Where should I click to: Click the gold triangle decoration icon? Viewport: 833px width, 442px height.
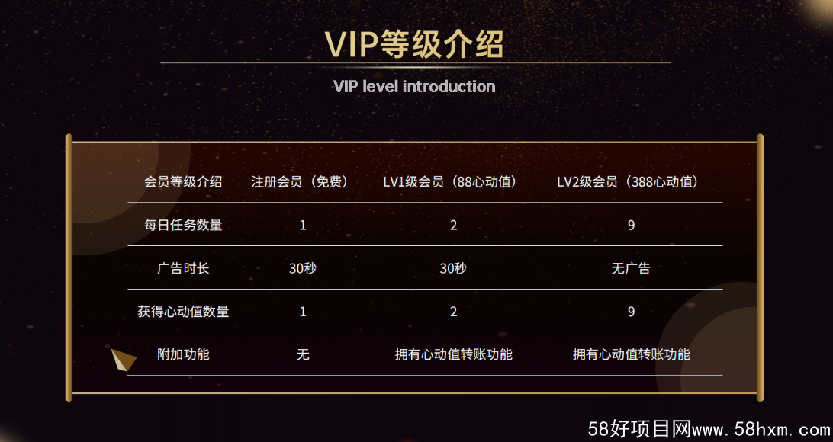pyautogui.click(x=124, y=359)
